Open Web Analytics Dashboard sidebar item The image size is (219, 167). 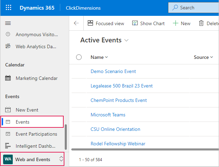coord(32,46)
